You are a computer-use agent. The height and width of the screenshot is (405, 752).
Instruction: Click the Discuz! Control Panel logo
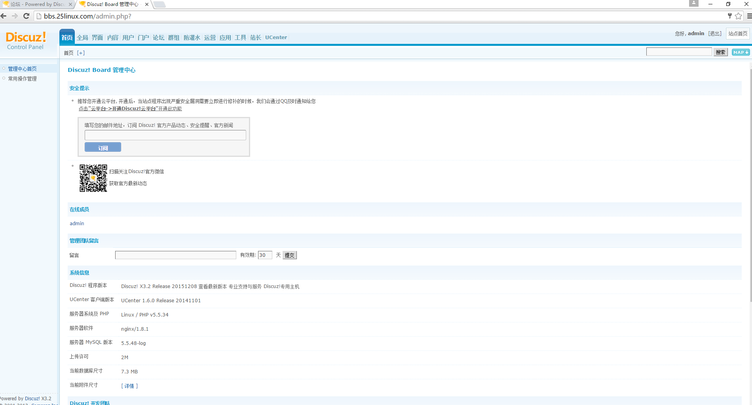point(26,41)
